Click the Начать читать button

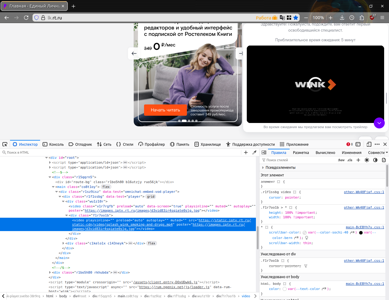click(165, 110)
